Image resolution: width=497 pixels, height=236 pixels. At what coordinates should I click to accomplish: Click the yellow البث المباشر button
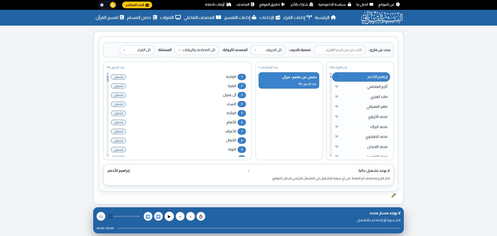click(137, 5)
